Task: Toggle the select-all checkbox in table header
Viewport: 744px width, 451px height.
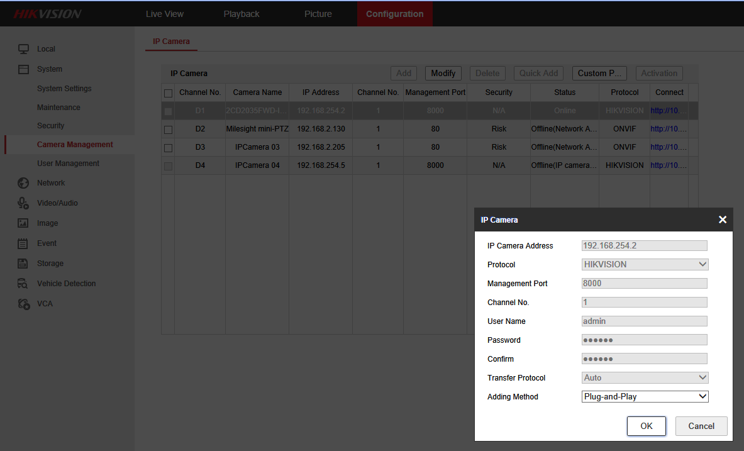Action: pyautogui.click(x=168, y=93)
